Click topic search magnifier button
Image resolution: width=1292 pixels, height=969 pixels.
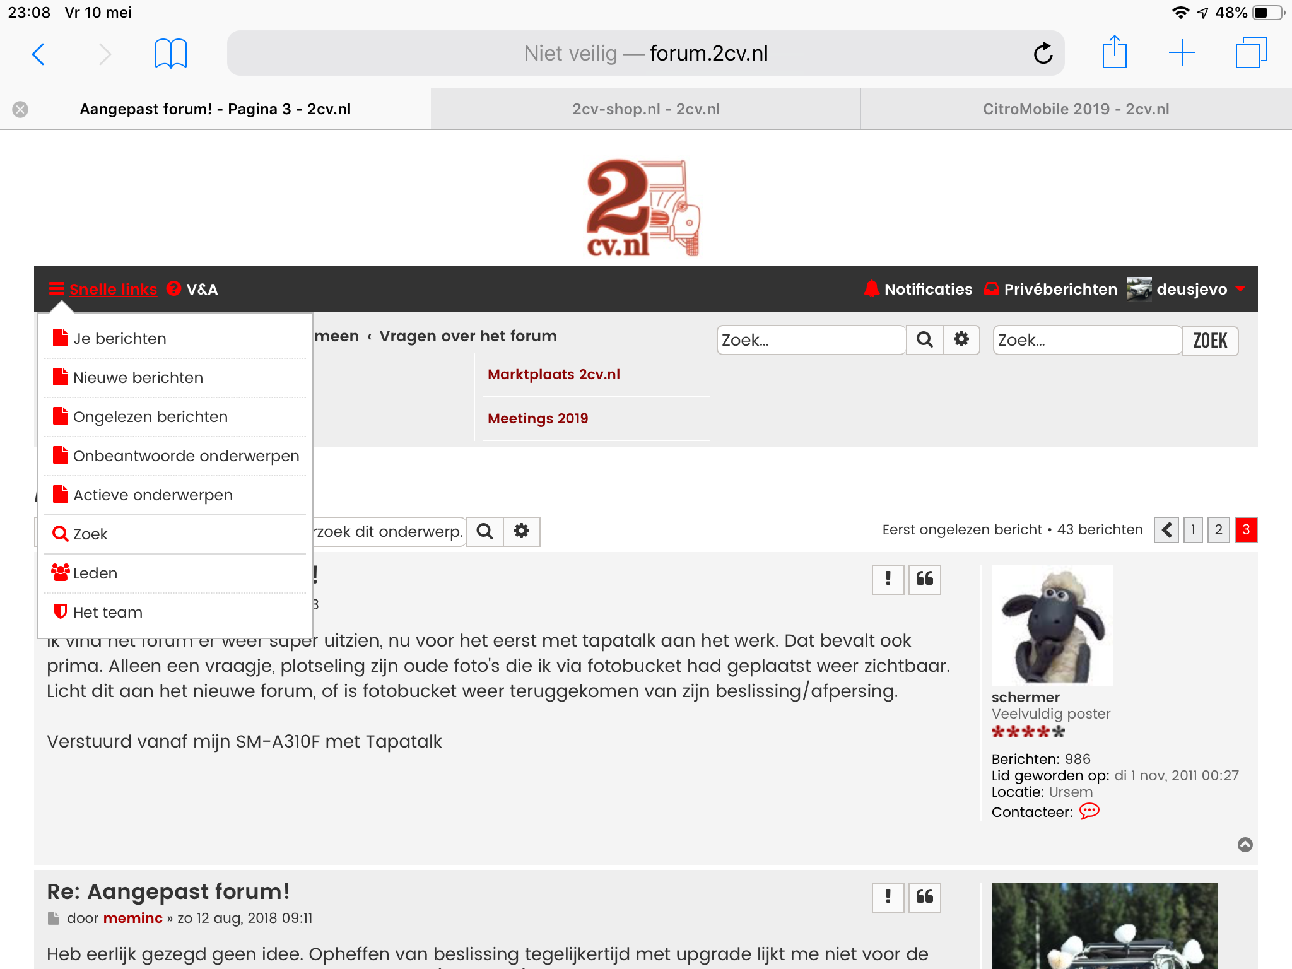485,531
